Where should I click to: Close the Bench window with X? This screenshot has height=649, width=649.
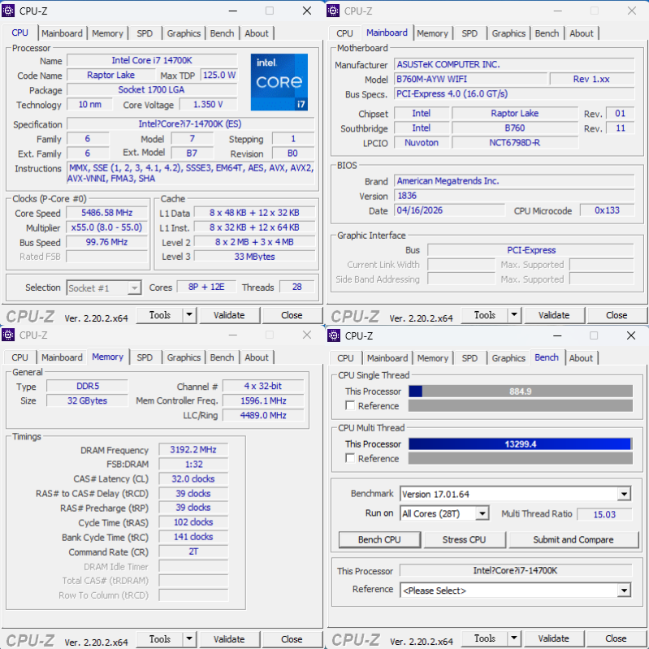(631, 335)
